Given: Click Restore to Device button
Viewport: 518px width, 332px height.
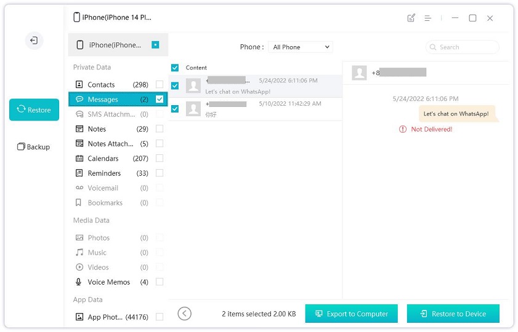Looking at the screenshot, I should 453,314.
